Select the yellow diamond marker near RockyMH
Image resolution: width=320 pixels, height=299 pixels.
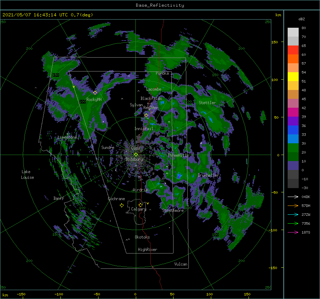coord(95,93)
